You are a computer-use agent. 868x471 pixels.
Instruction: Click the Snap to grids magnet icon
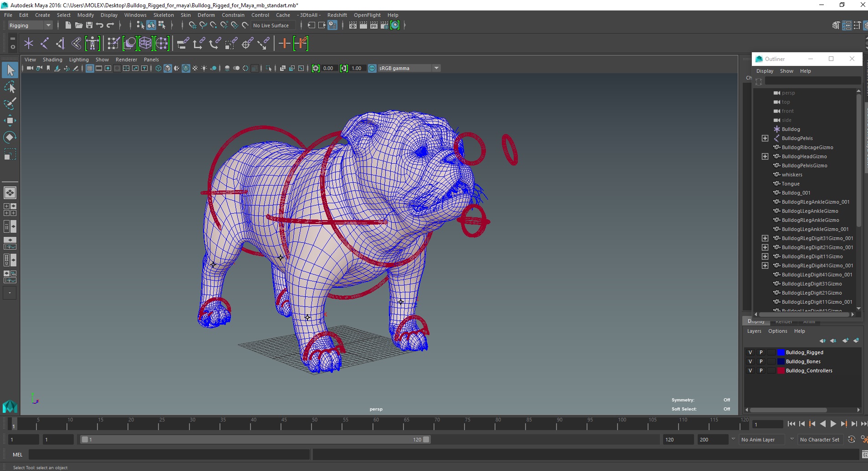click(192, 25)
